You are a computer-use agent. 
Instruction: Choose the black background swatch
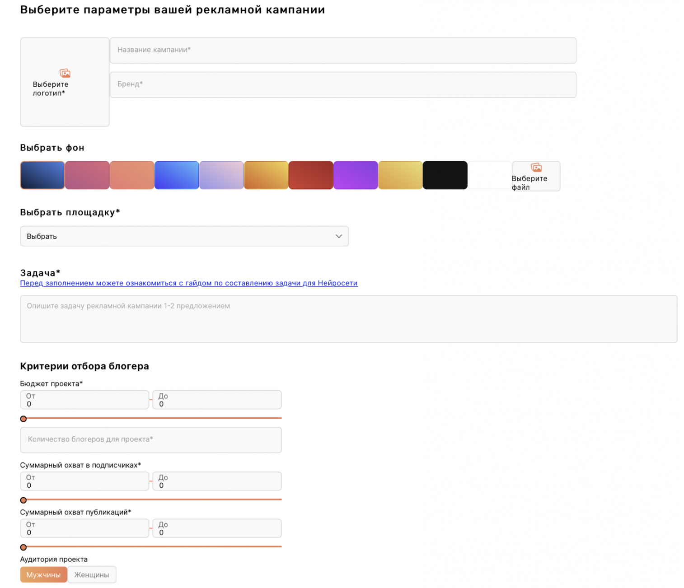coord(445,175)
